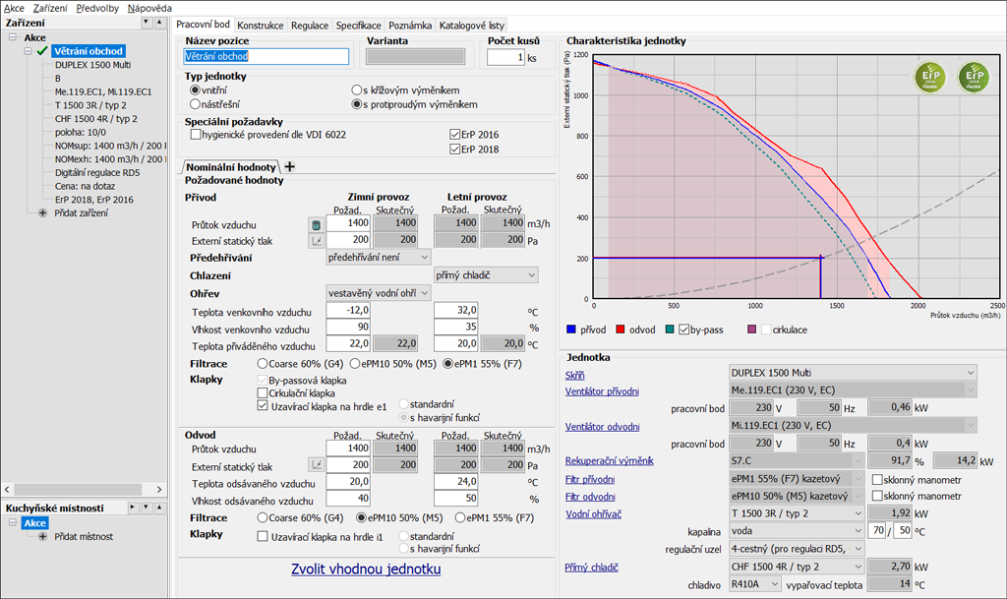Open the kapalina voda dropdown

tap(797, 531)
